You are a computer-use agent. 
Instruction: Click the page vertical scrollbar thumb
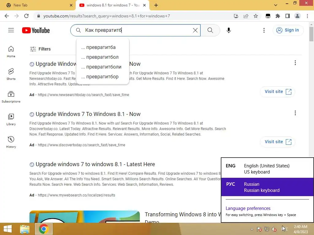(x=311, y=34)
